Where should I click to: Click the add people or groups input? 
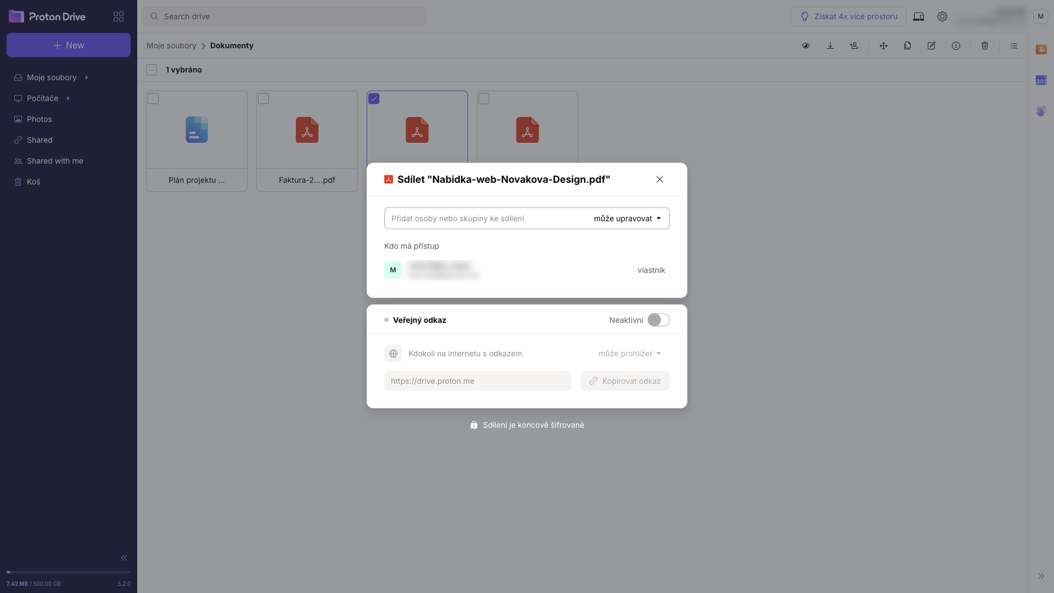pyautogui.click(x=486, y=219)
